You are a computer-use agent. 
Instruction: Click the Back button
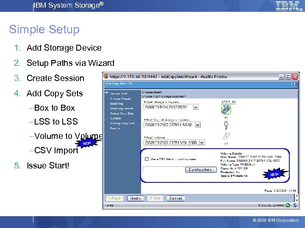(115, 198)
